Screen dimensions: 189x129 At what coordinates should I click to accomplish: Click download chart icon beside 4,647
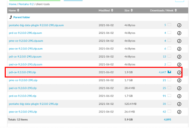[x=169, y=72]
